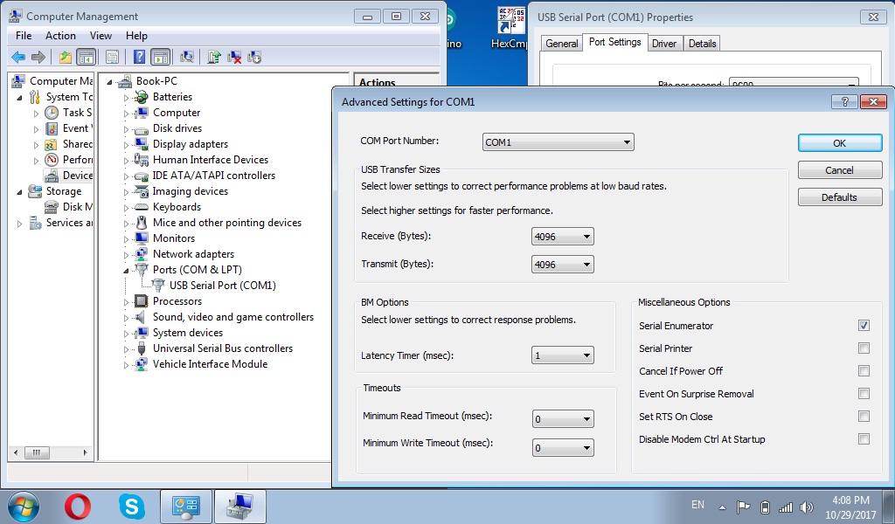Collapse the Ports (COM & LPT) node
This screenshot has width=895, height=524.
pos(126,270)
